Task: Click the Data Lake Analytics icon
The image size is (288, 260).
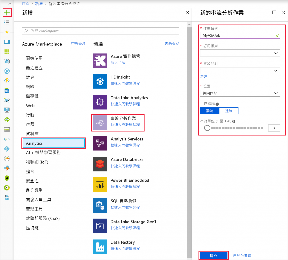Action: 100,102
